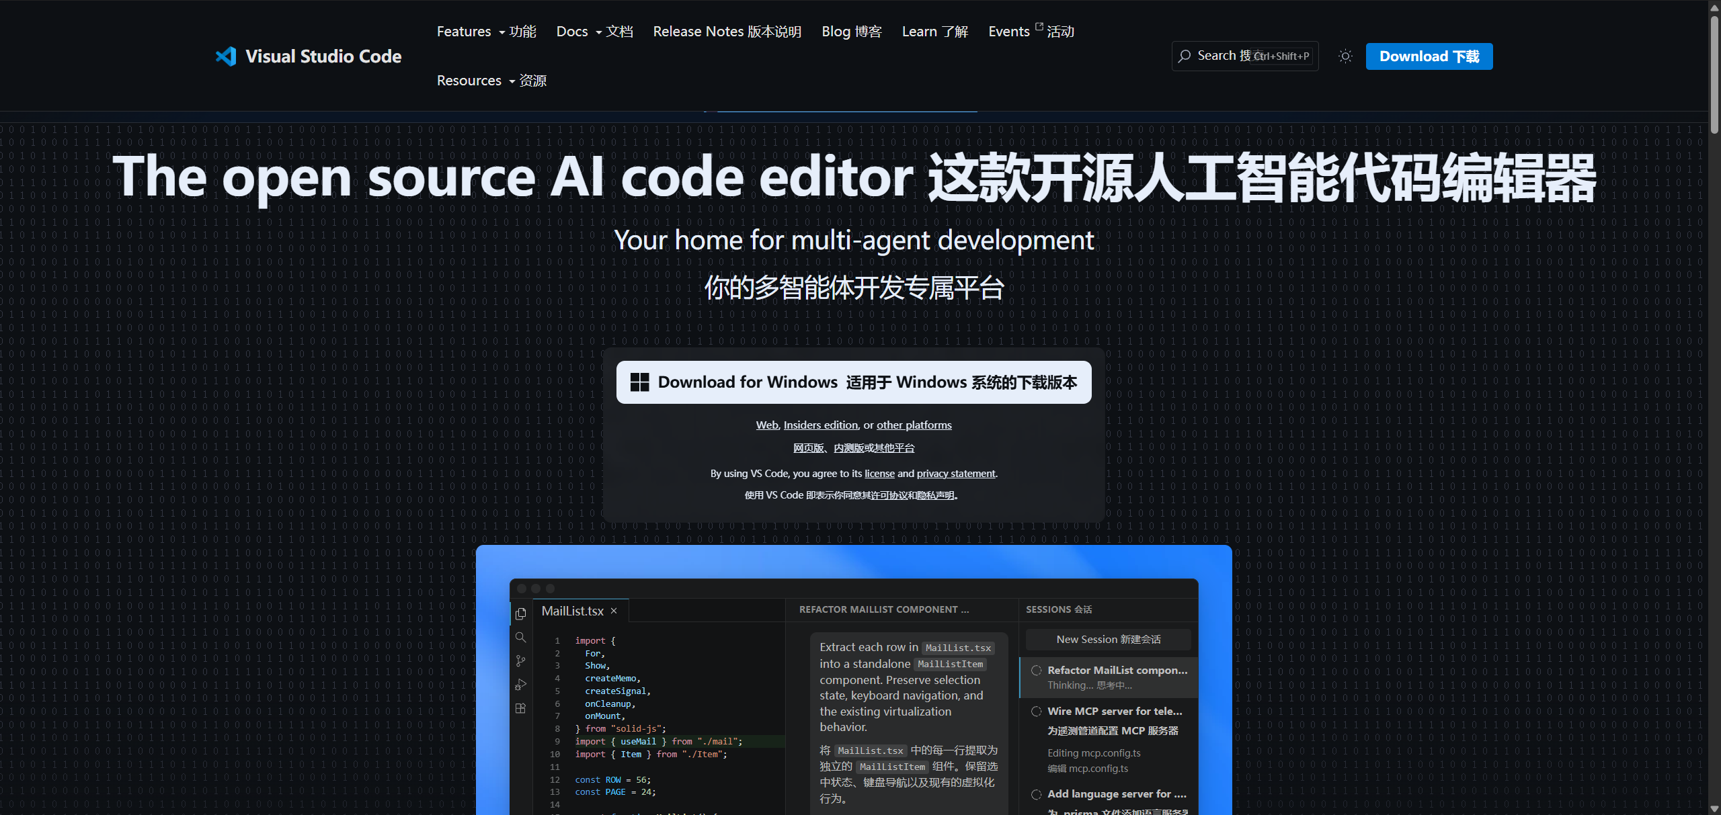Click the code line importing useMail from "./mail"
Viewport: 1721px width, 815px height.
(659, 742)
